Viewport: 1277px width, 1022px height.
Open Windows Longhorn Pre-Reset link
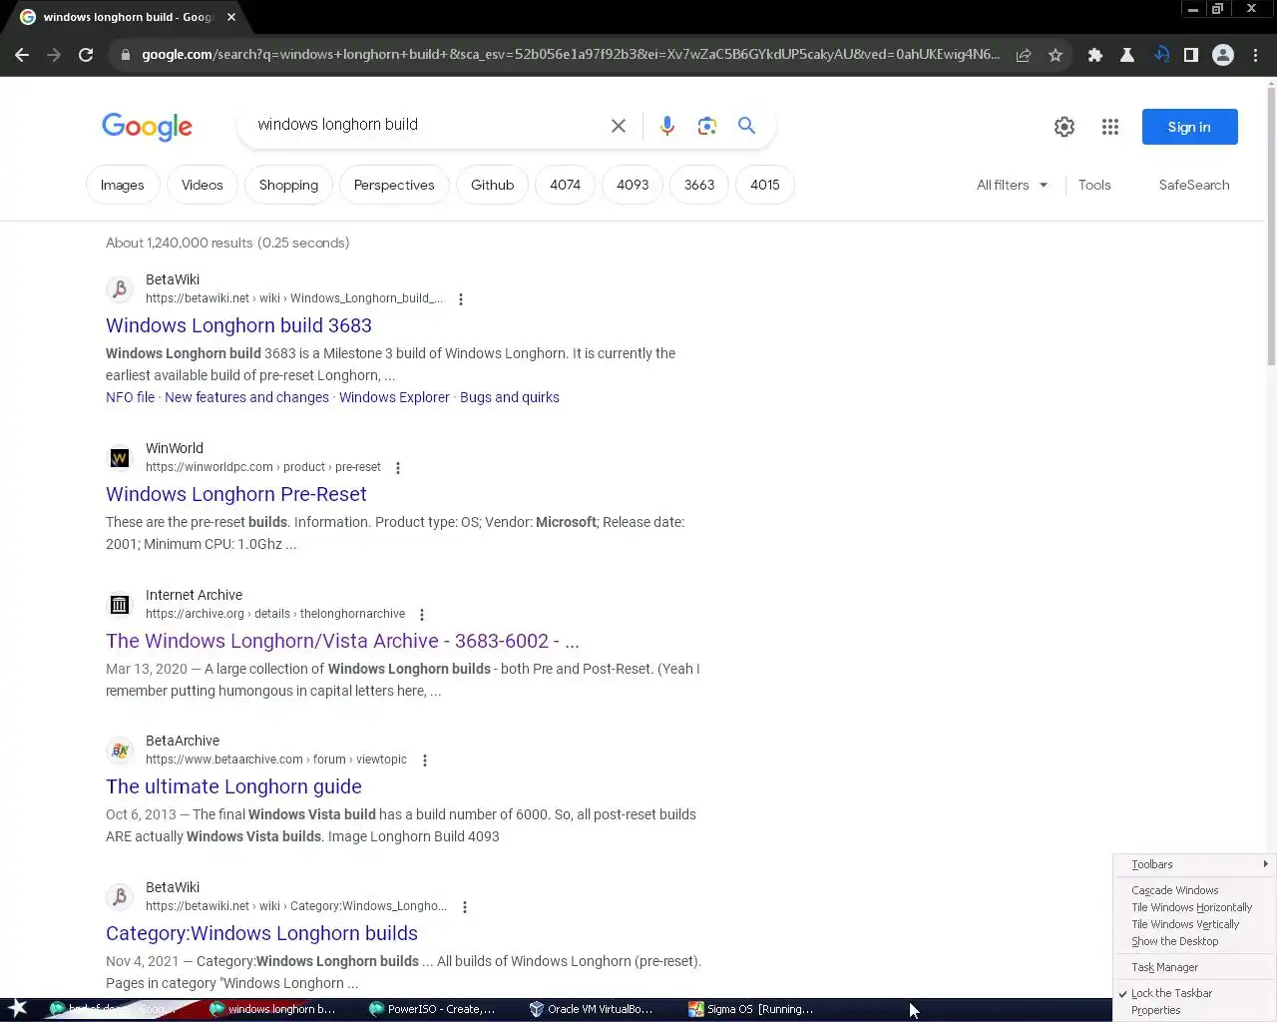point(236,494)
